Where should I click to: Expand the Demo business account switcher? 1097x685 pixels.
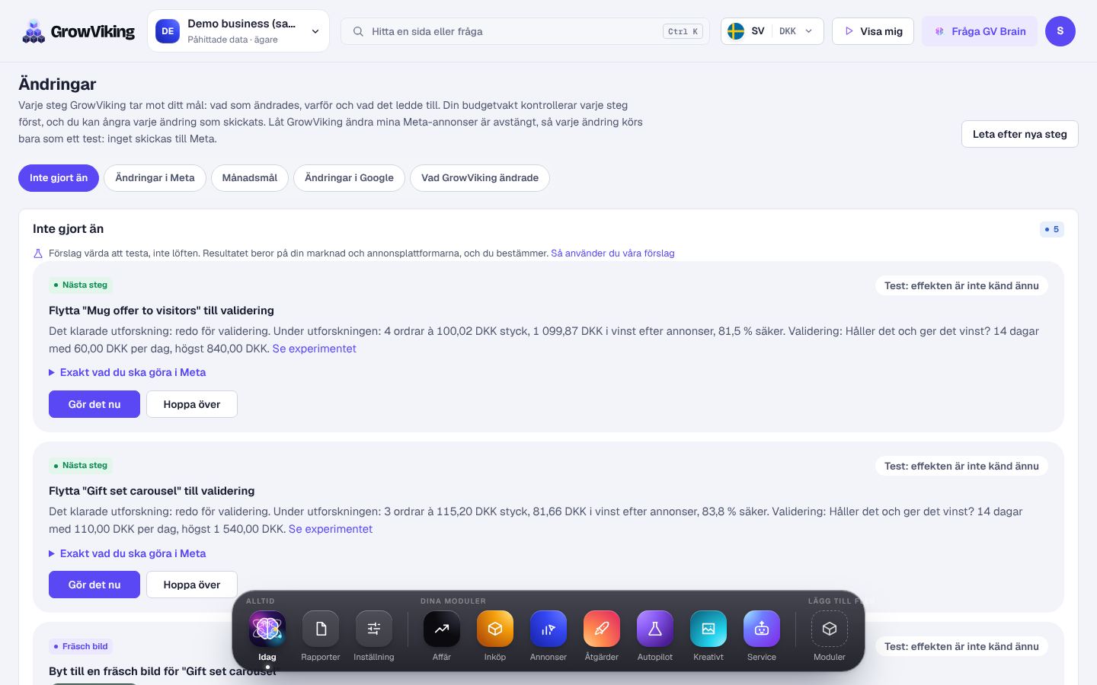tap(238, 31)
